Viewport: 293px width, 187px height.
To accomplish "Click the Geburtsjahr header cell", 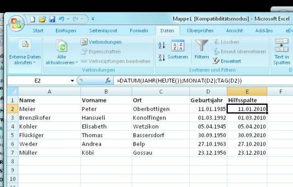I will [x=208, y=100].
